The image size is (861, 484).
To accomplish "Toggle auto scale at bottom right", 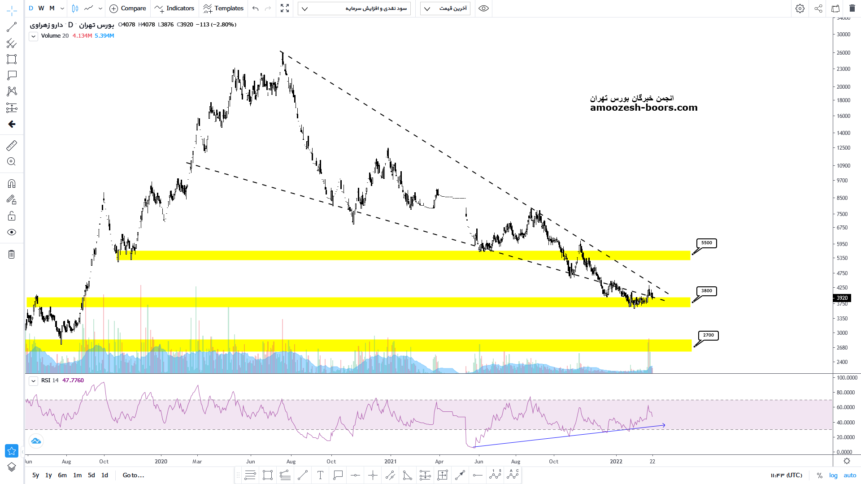I will [x=850, y=475].
